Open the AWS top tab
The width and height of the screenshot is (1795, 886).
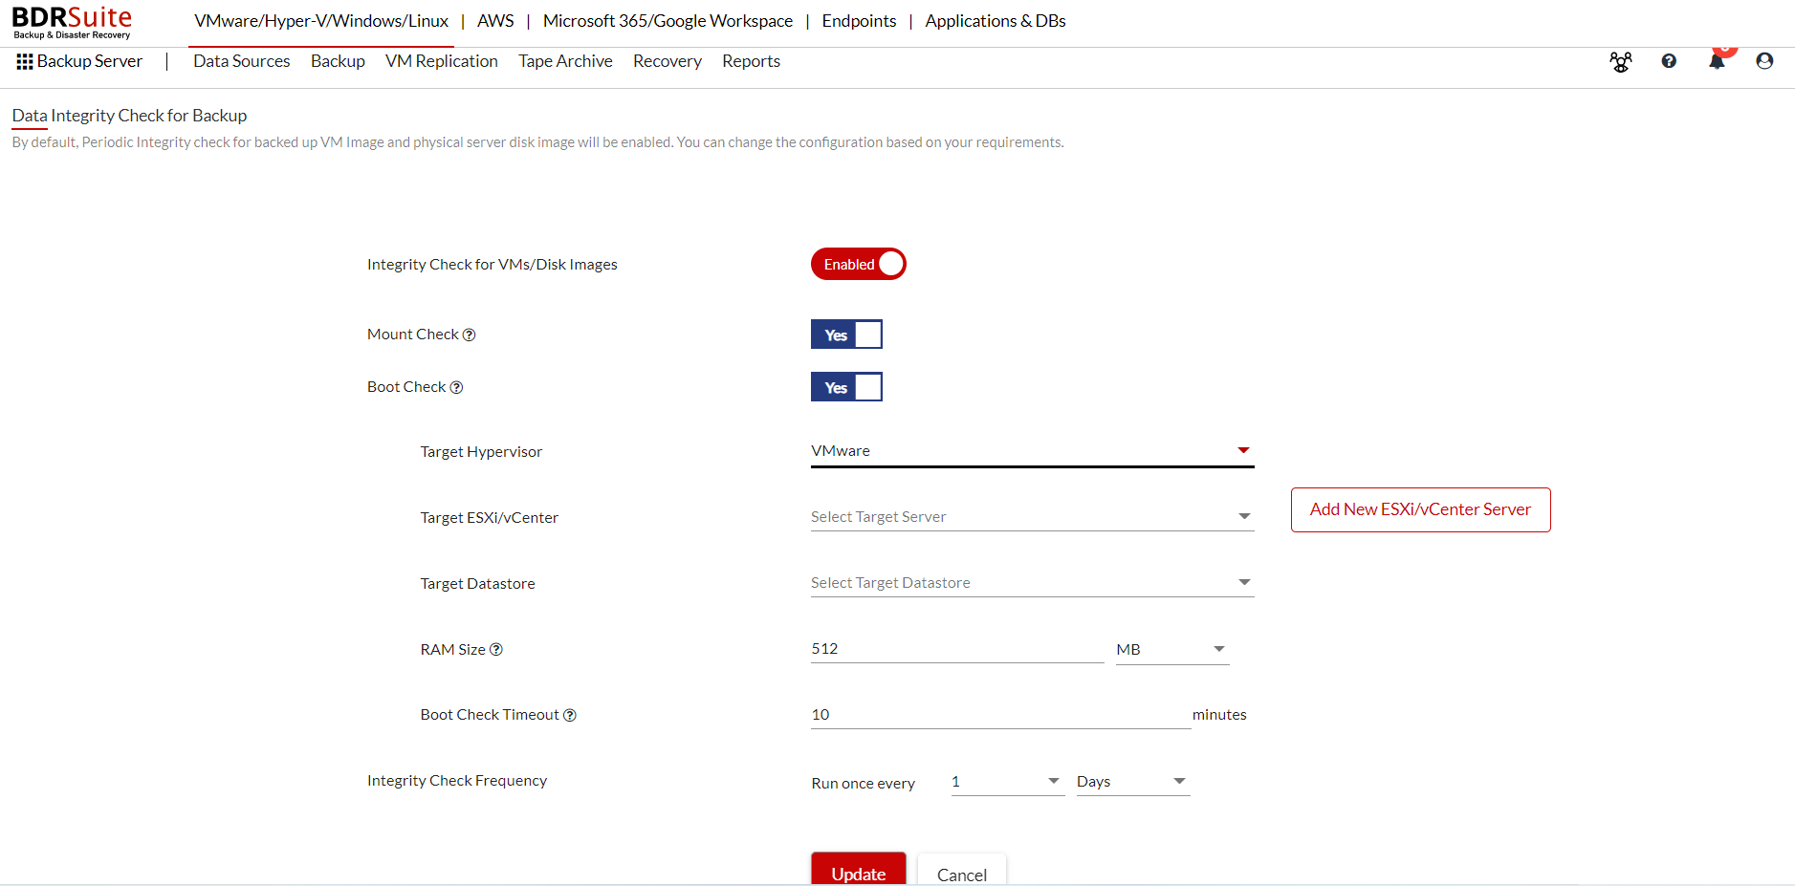(x=495, y=21)
